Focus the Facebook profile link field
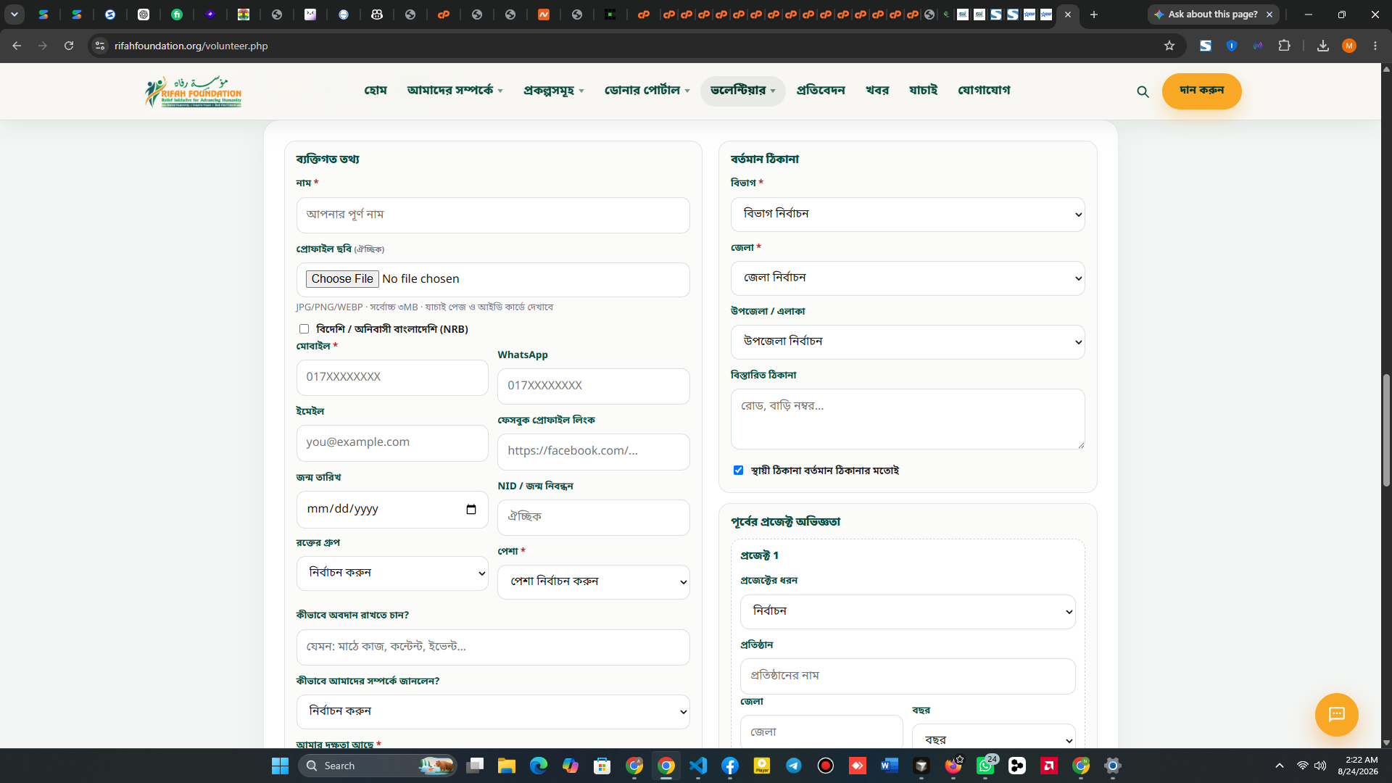1392x783 pixels. tap(594, 452)
